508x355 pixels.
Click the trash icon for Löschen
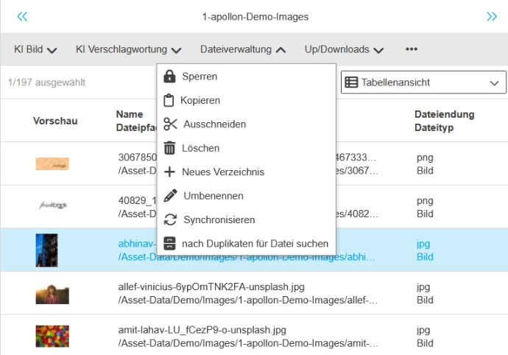pyautogui.click(x=170, y=148)
